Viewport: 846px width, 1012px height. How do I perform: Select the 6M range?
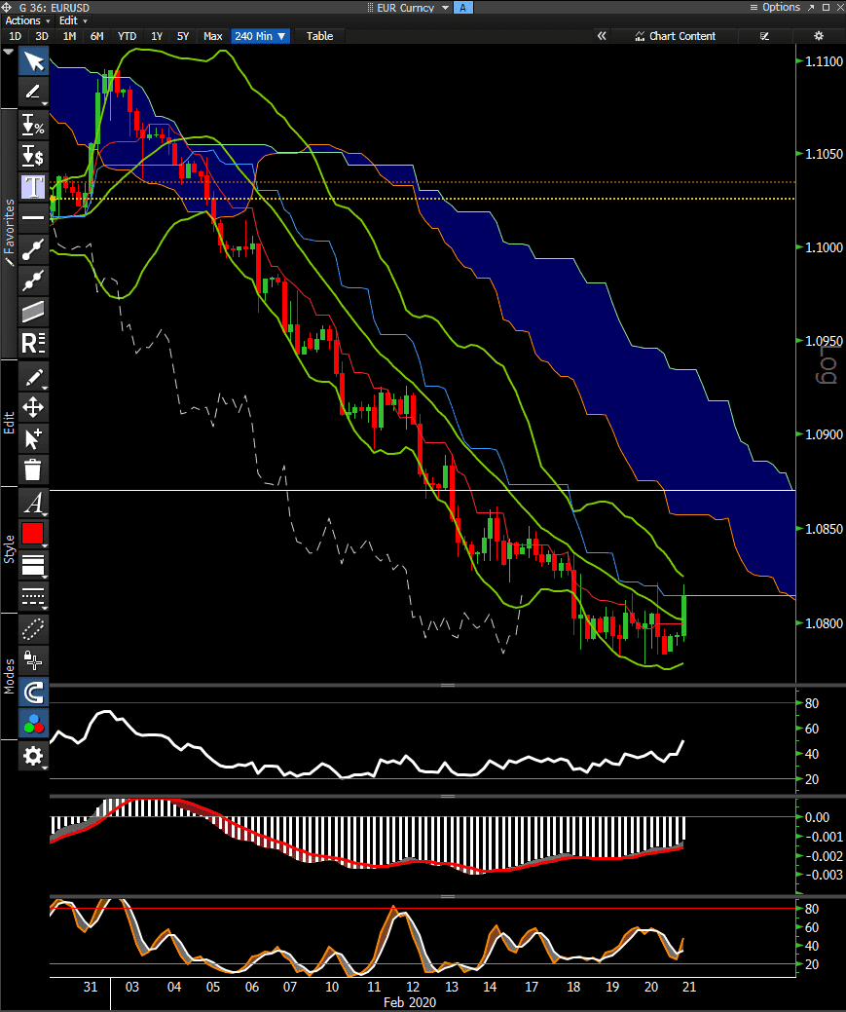point(96,36)
